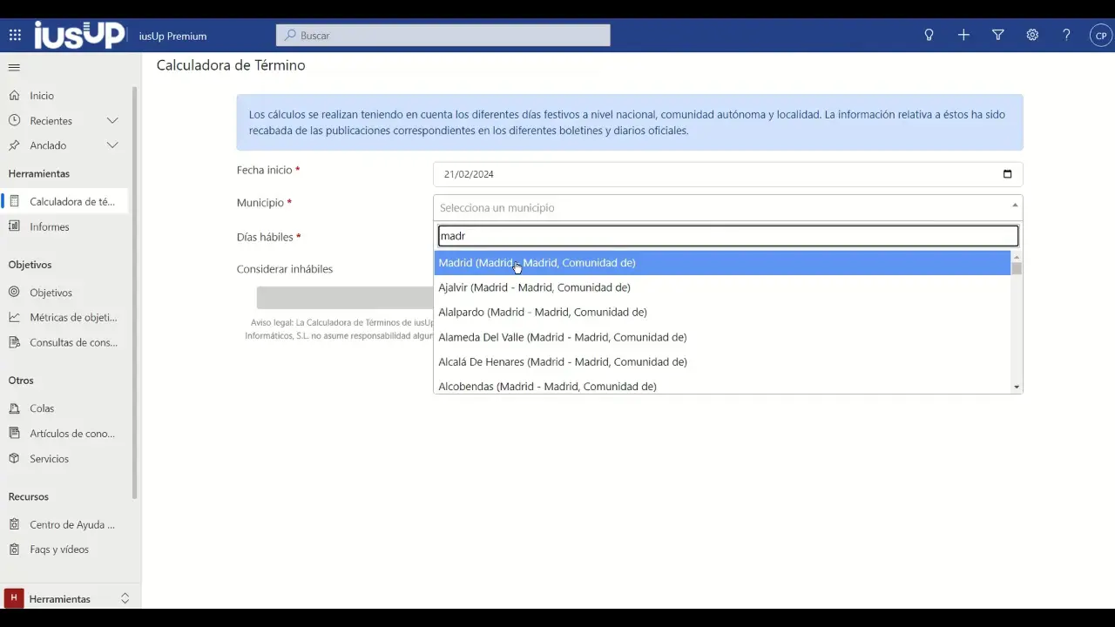1115x627 pixels.
Task: Click the plus icon to create new record
Action: point(963,36)
